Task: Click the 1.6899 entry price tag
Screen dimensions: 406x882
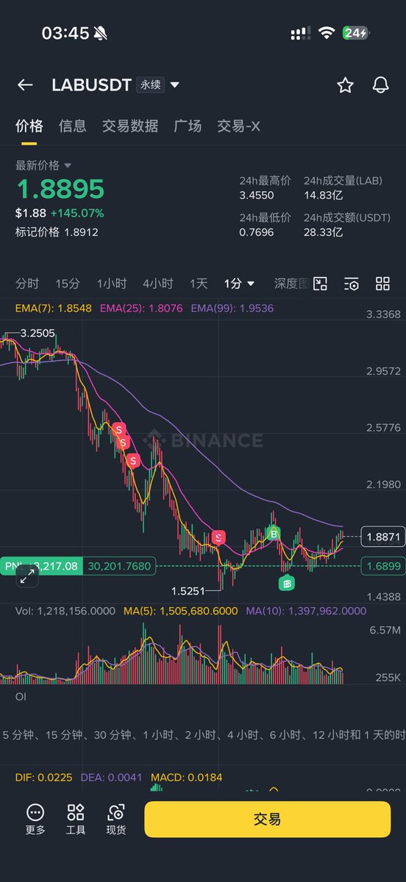Action: tap(382, 566)
